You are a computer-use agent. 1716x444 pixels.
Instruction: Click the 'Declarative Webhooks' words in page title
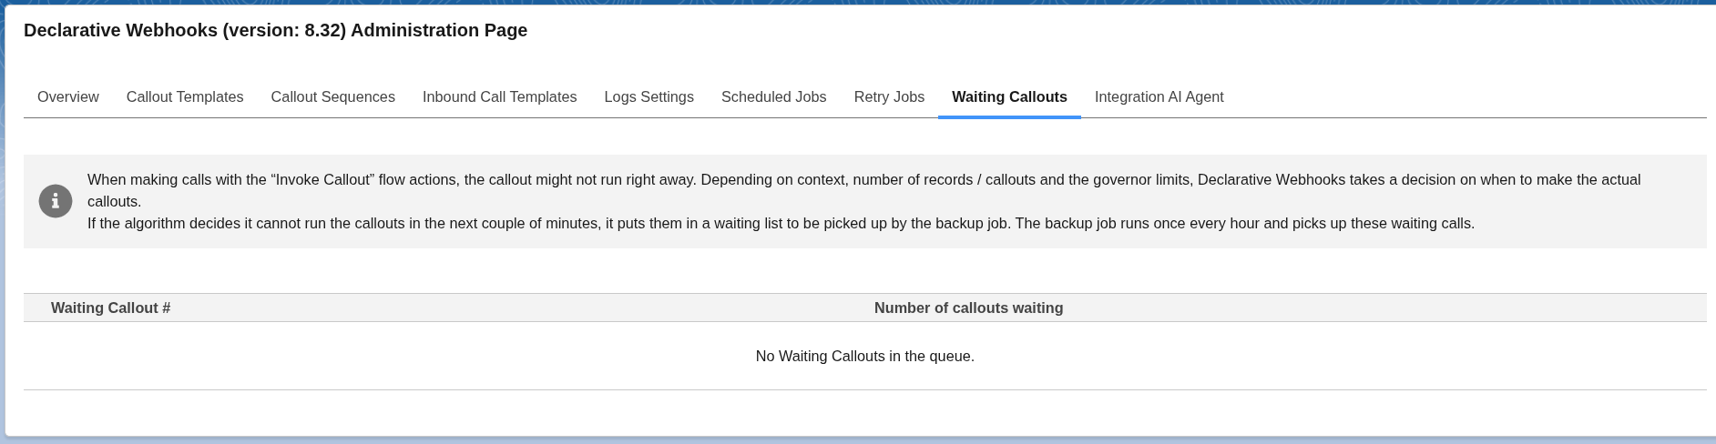coord(121,31)
